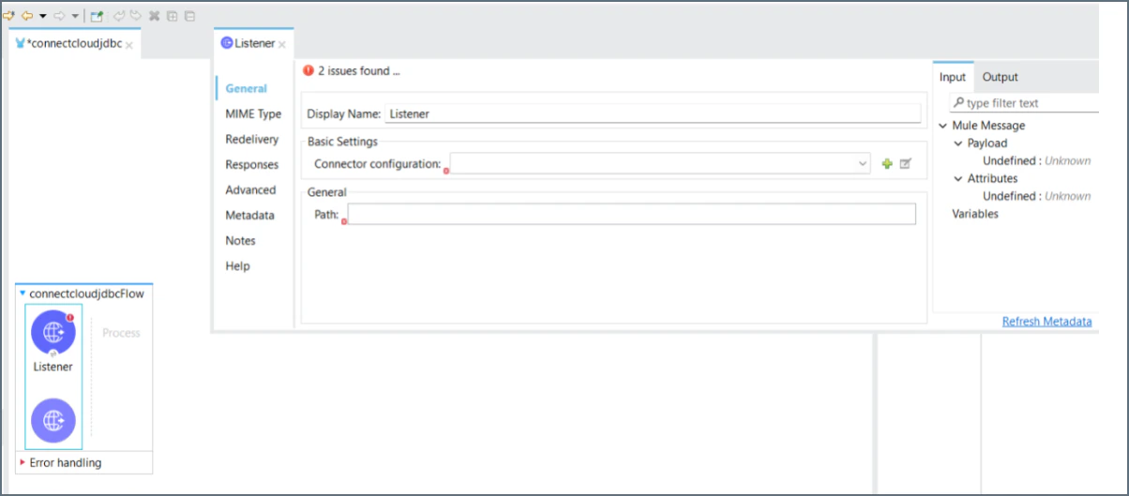Click the yellow Back arrow in toolbar

pyautogui.click(x=27, y=16)
